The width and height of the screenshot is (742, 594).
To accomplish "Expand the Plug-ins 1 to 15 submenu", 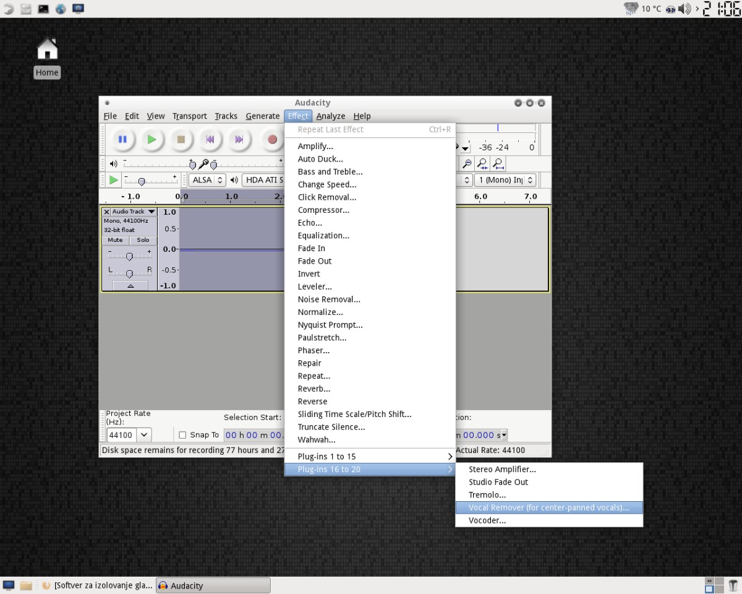I will pos(370,457).
